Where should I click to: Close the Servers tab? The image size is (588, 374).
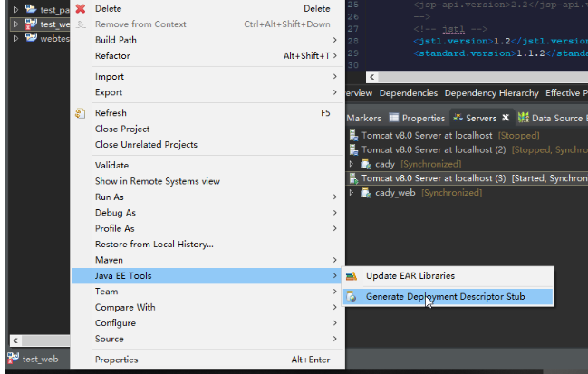506,118
